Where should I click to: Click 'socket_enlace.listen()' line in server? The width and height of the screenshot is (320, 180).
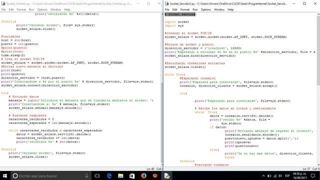(185, 67)
